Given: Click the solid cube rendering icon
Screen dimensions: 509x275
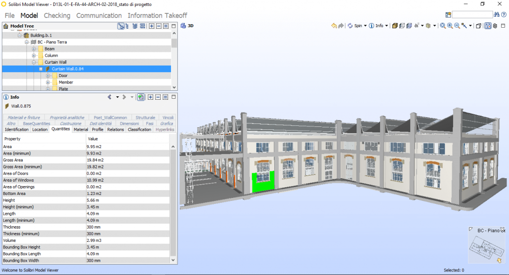Looking at the screenshot, I should (x=395, y=26).
